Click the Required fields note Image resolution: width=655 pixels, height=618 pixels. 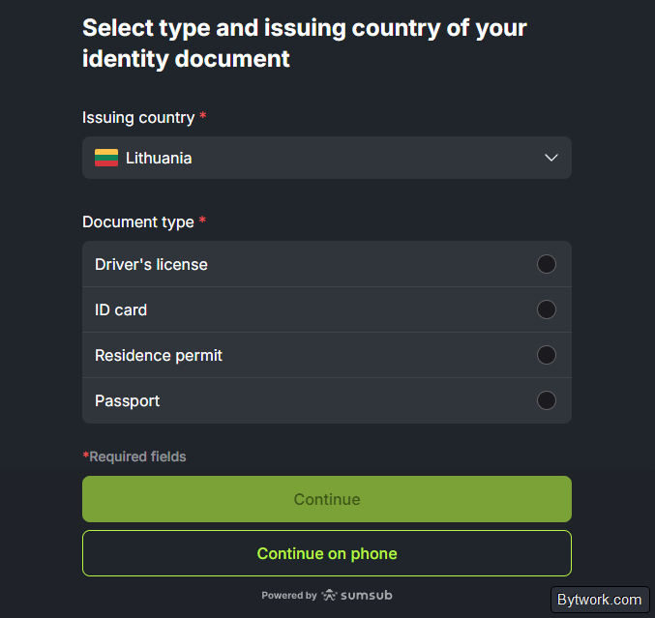(x=134, y=456)
